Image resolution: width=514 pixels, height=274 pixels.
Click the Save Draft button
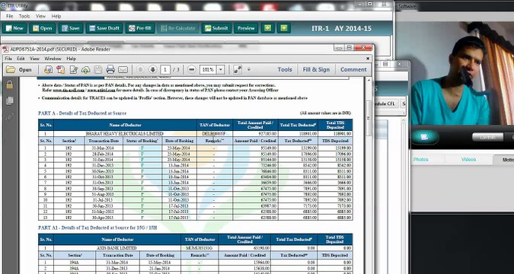tap(104, 28)
